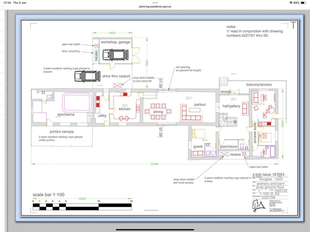Click the '040122' date in title block
This screenshot has width=310, height=232.
click(281, 191)
